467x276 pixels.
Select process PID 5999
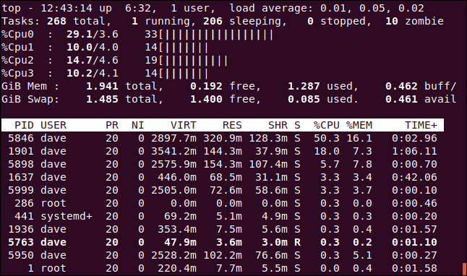coord(223,190)
